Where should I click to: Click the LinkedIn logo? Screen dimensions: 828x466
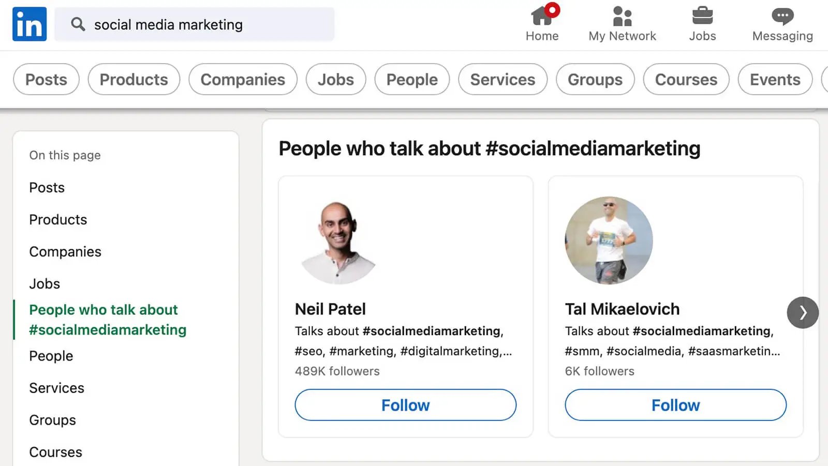29,24
